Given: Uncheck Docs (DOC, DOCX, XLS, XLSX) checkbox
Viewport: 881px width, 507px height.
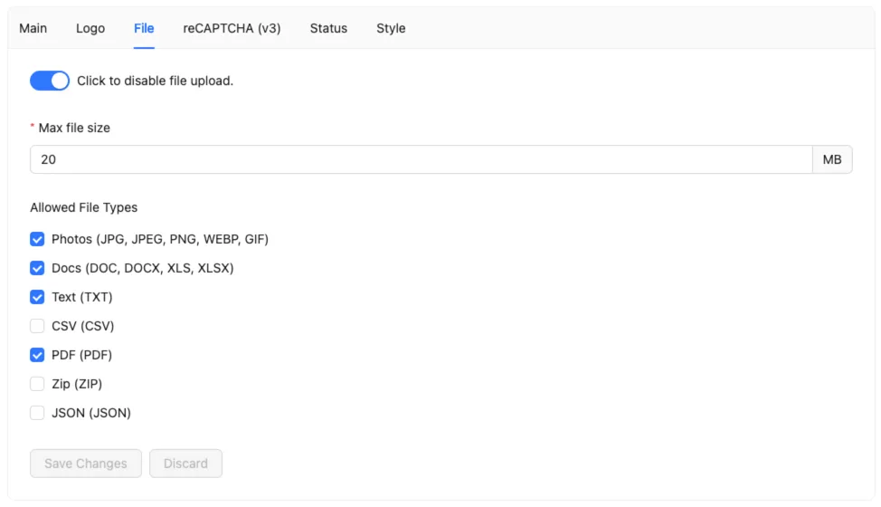Looking at the screenshot, I should [x=37, y=268].
